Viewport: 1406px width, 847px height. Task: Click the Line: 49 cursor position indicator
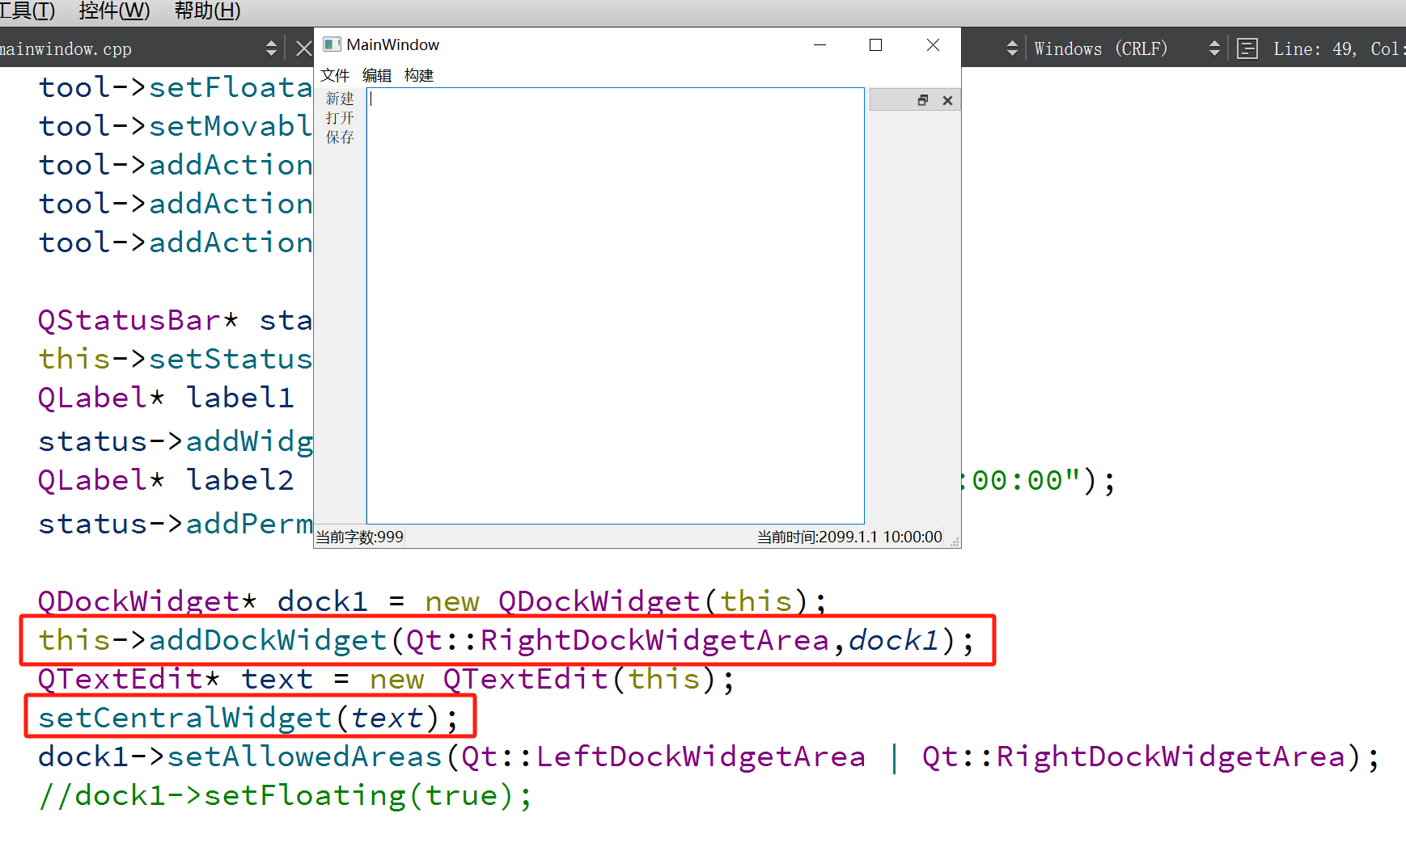pyautogui.click(x=1338, y=48)
